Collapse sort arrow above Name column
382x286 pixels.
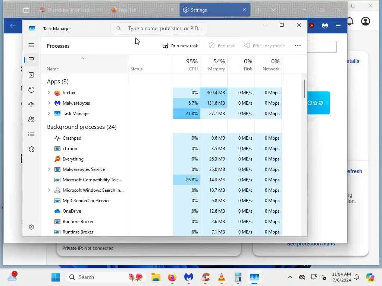point(82,58)
